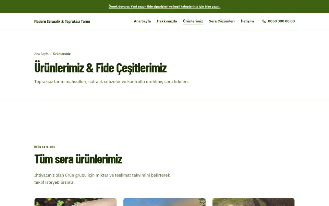
Task: Select the Ürünlerimiz navigation item
Action: 193,21
